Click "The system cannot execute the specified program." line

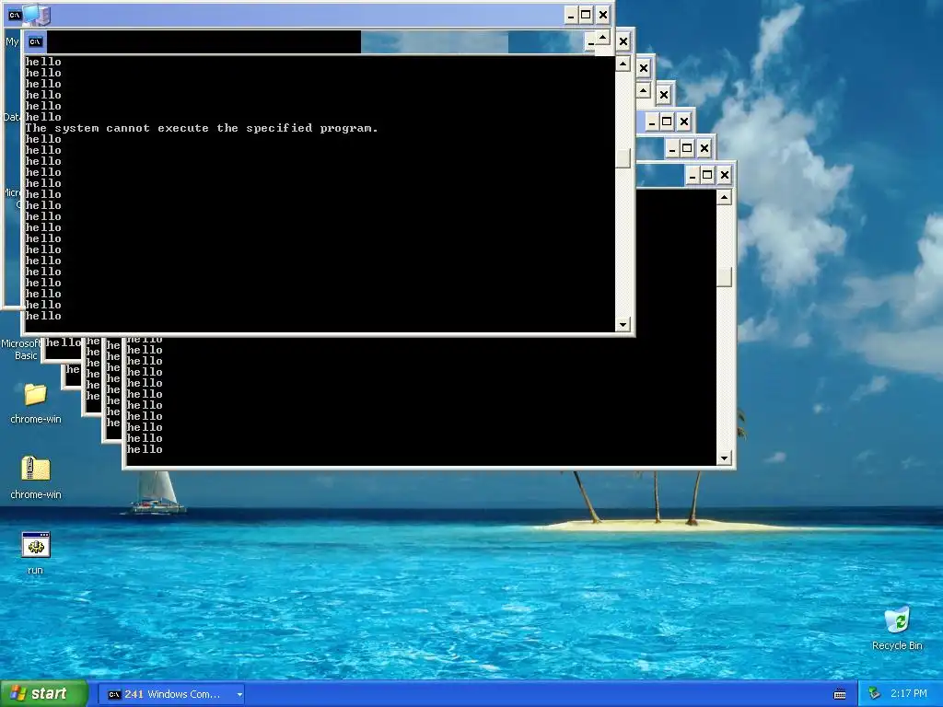202,128
